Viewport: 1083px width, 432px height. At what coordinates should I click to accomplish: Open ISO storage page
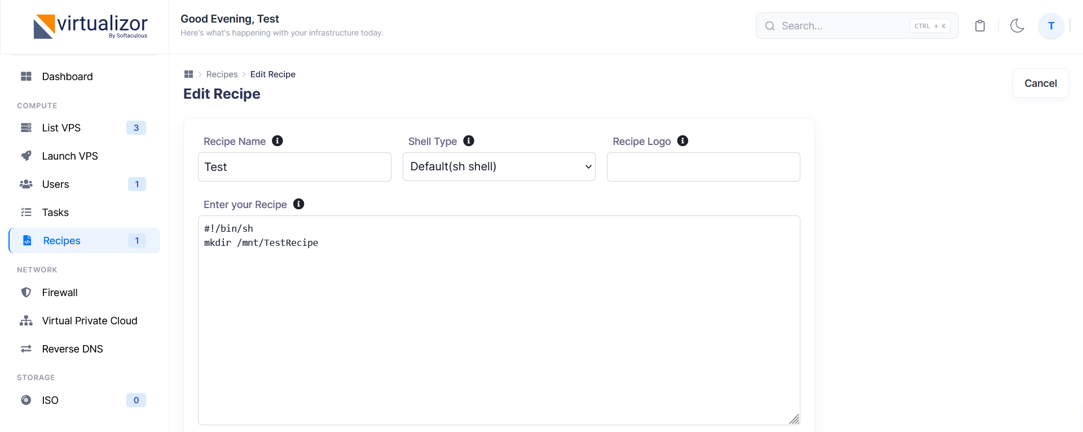click(85, 400)
